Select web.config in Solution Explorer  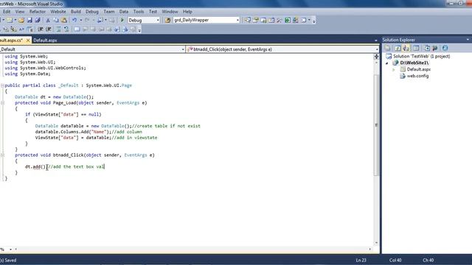click(x=417, y=76)
